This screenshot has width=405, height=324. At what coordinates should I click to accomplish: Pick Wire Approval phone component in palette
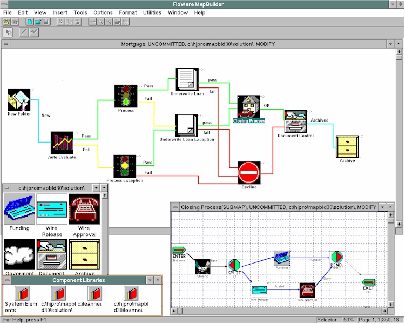coord(84,209)
